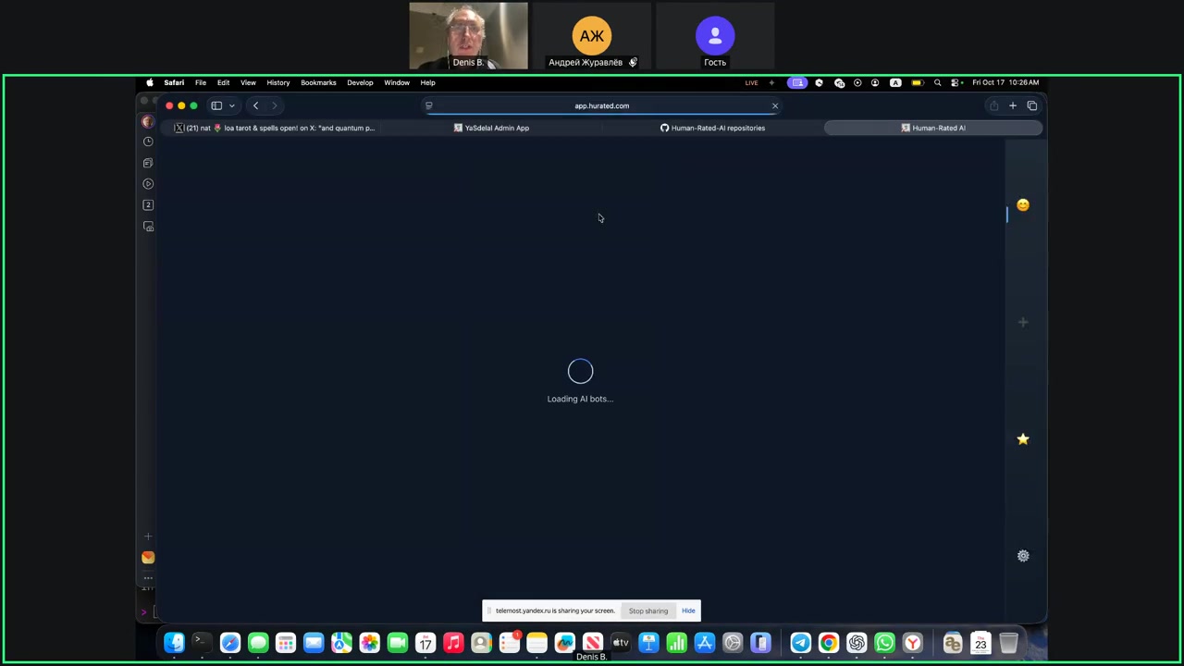Open macOS Control Center in menu bar

(x=956, y=82)
